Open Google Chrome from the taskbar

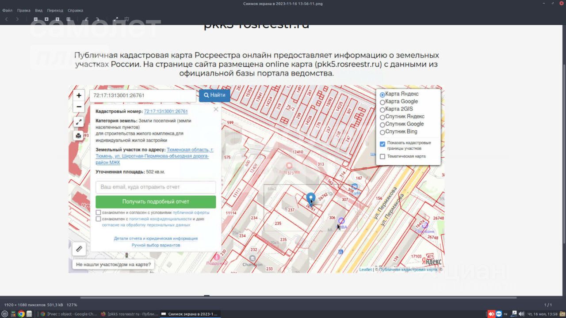tap(21, 314)
